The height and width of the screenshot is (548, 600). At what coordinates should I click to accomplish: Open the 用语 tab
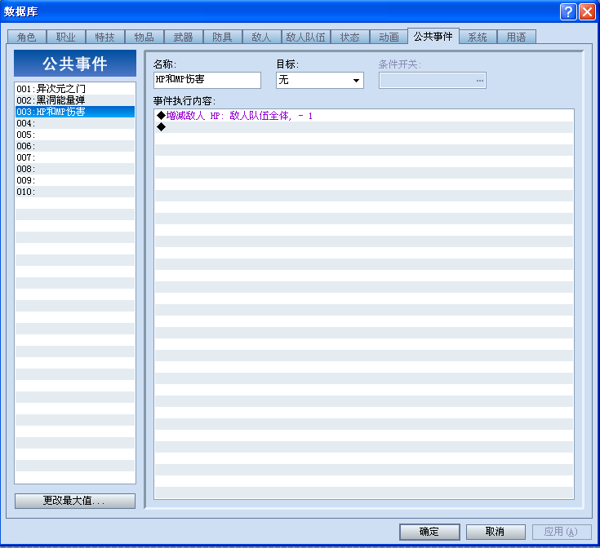tap(516, 37)
